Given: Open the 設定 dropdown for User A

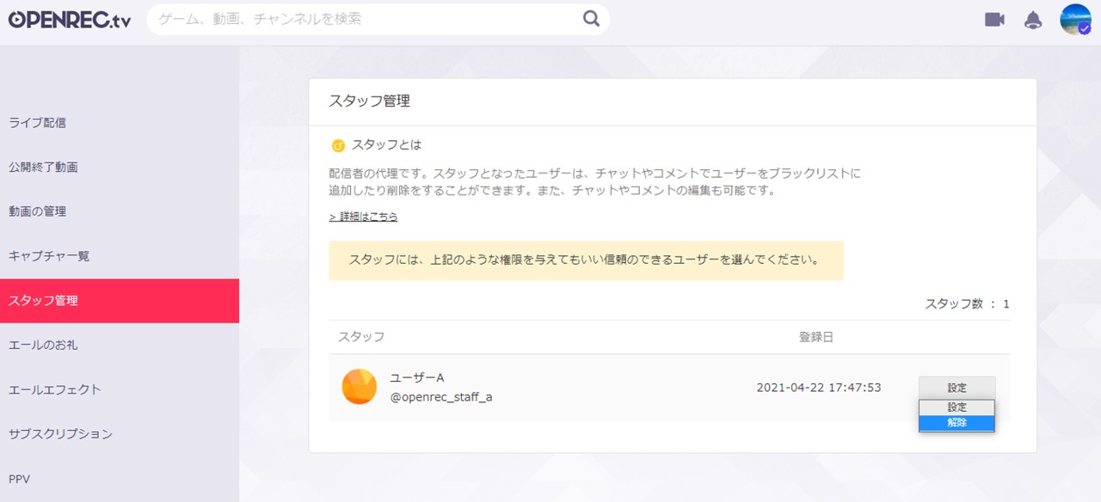Looking at the screenshot, I should click(x=956, y=388).
